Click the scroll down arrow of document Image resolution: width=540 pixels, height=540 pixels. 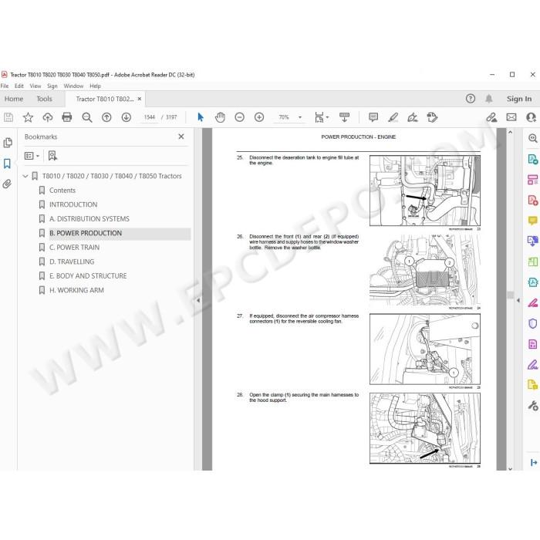[511, 469]
